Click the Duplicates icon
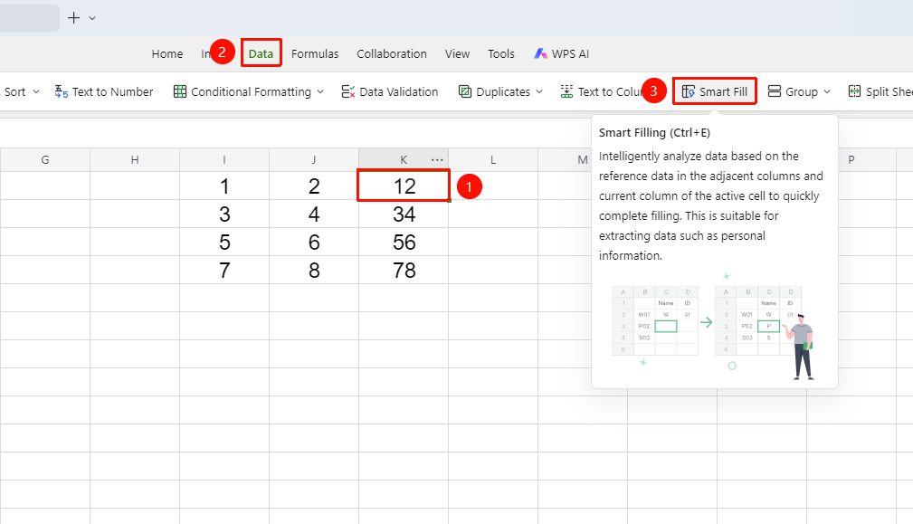Image resolution: width=913 pixels, height=524 pixels. click(x=465, y=92)
